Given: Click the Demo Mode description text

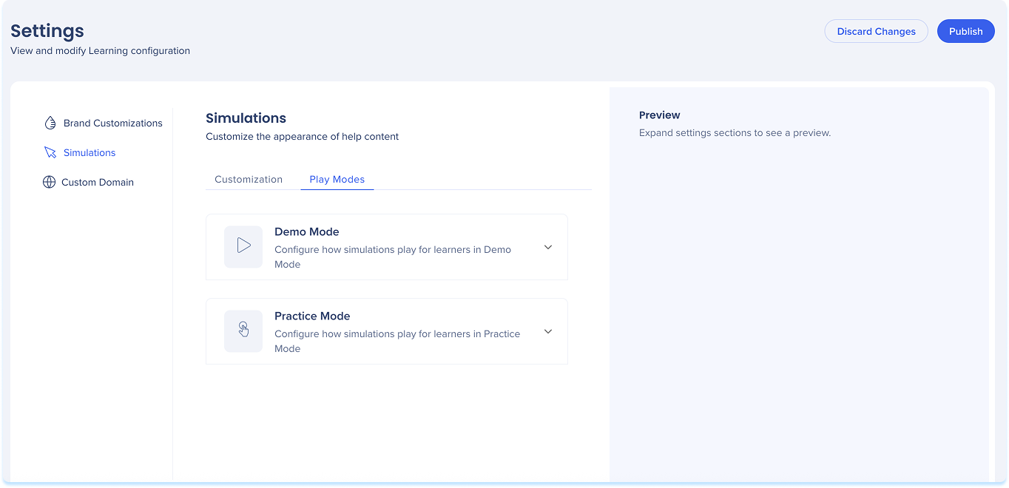Looking at the screenshot, I should pos(392,257).
